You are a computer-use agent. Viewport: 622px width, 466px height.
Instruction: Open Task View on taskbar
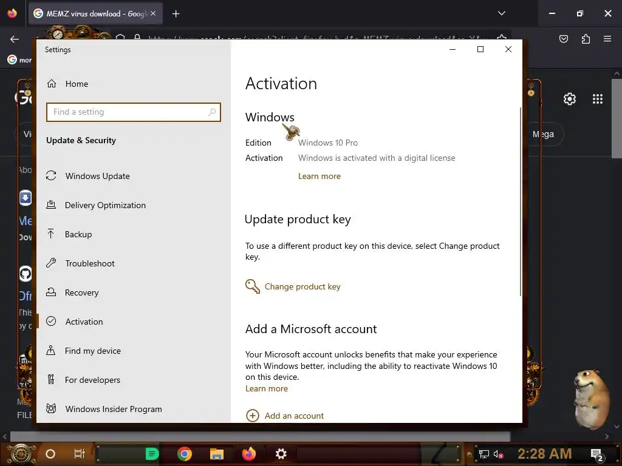tap(80, 454)
